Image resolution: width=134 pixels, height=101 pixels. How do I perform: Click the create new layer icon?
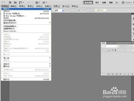click(128, 74)
